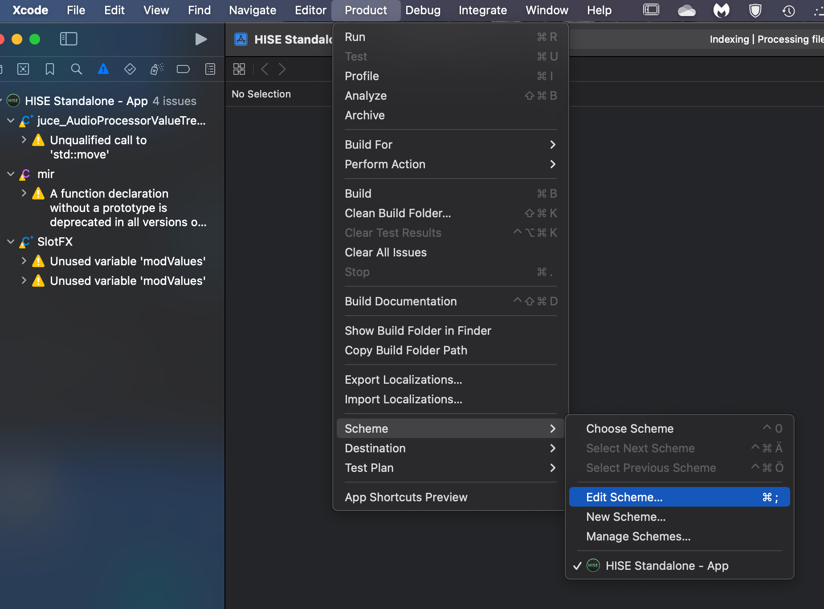Select Clear All Issues
Viewport: 824px width, 609px height.
tap(450, 252)
